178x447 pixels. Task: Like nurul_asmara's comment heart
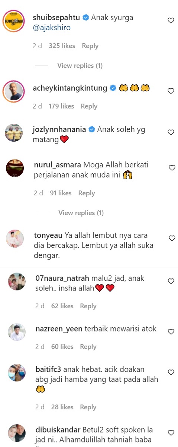point(172,168)
